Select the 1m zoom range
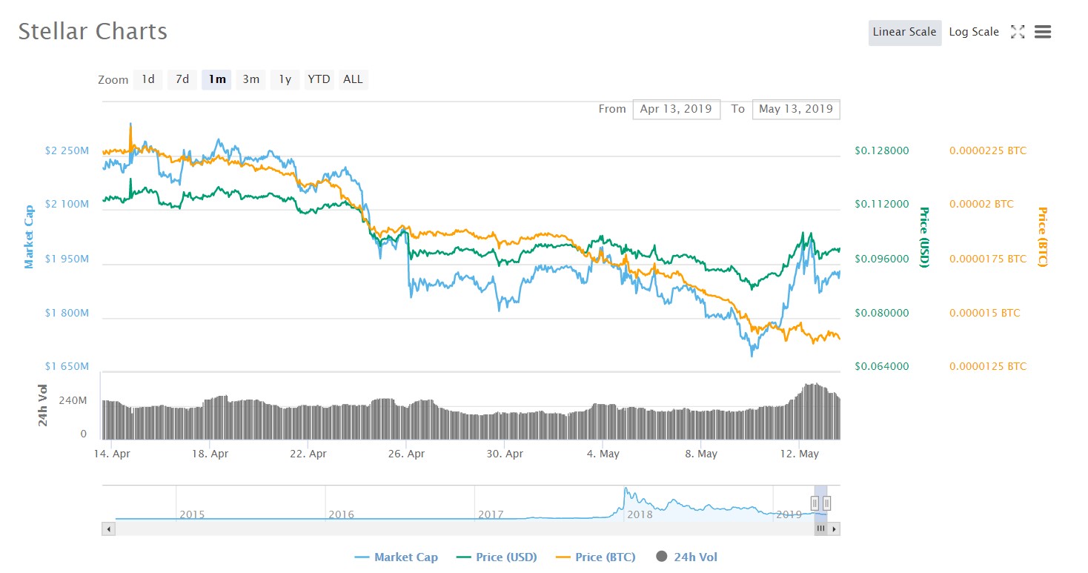Image resolution: width=1088 pixels, height=573 pixels. tap(217, 79)
